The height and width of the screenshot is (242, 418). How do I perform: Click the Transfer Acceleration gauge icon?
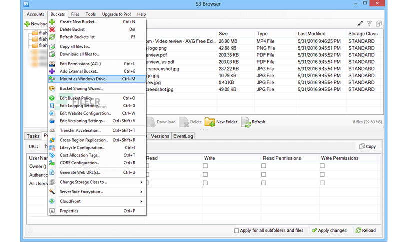(x=52, y=130)
